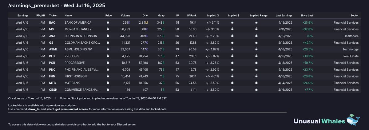Click the Price lock icon in PGR row
Screen dimensions: 369x130
point(108,63)
